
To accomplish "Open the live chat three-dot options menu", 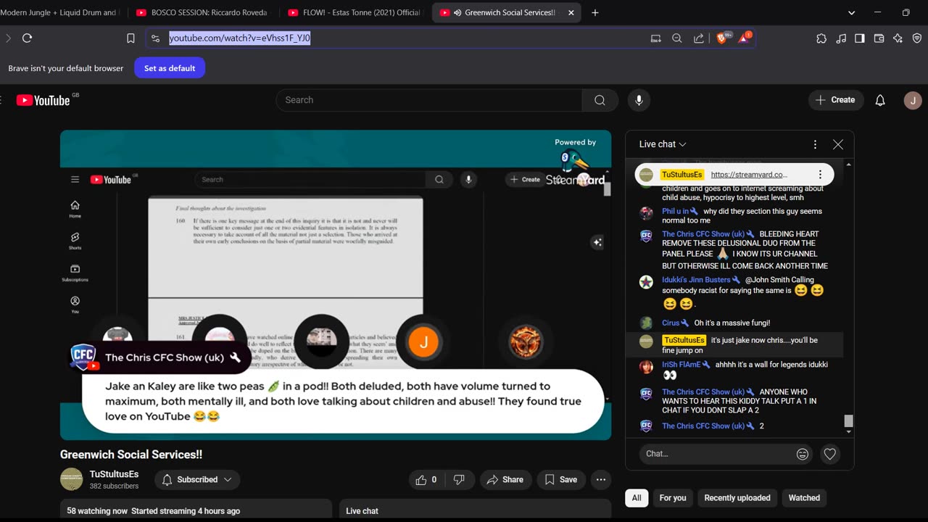I will point(815,144).
